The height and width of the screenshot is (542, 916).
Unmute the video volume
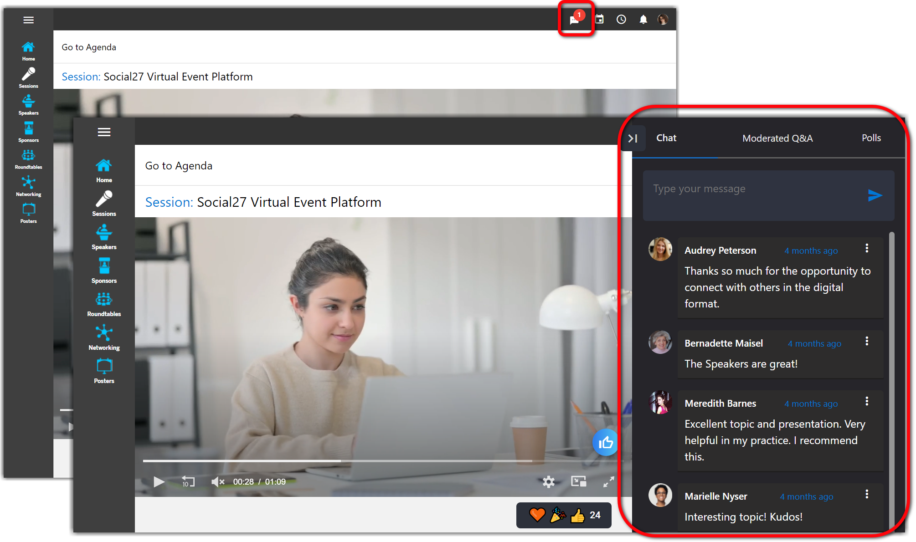[x=218, y=482]
